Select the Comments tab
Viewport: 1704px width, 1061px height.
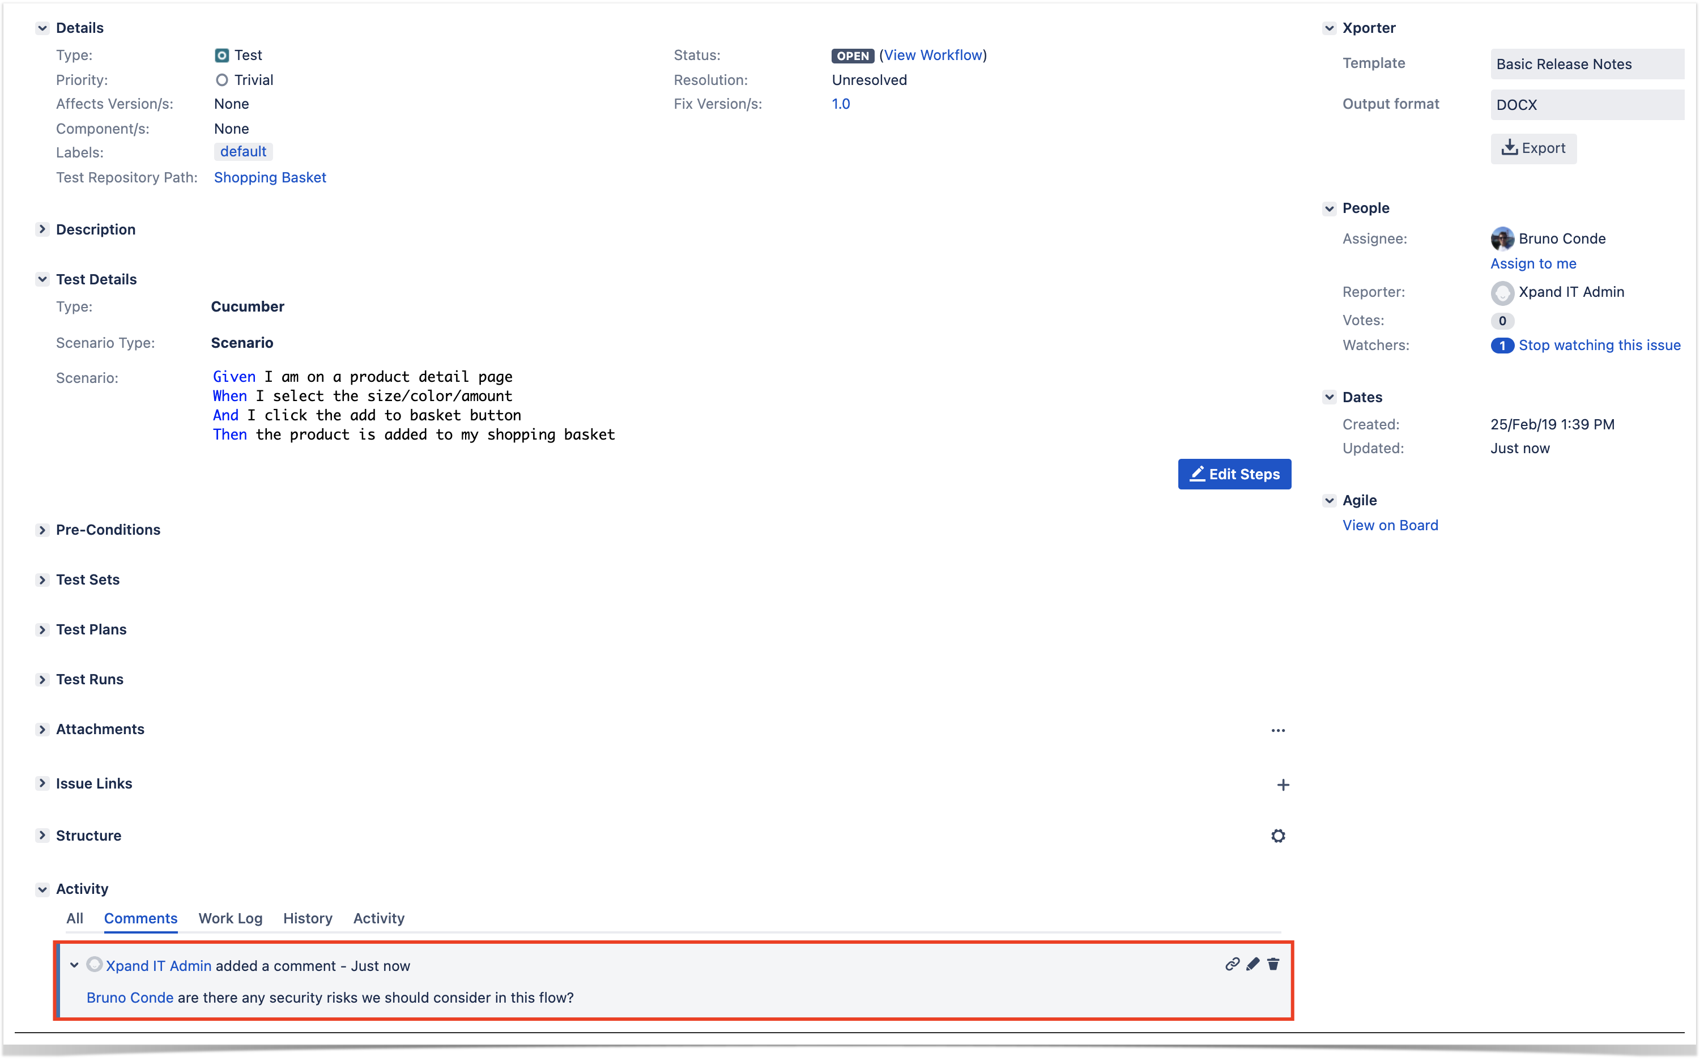tap(140, 919)
